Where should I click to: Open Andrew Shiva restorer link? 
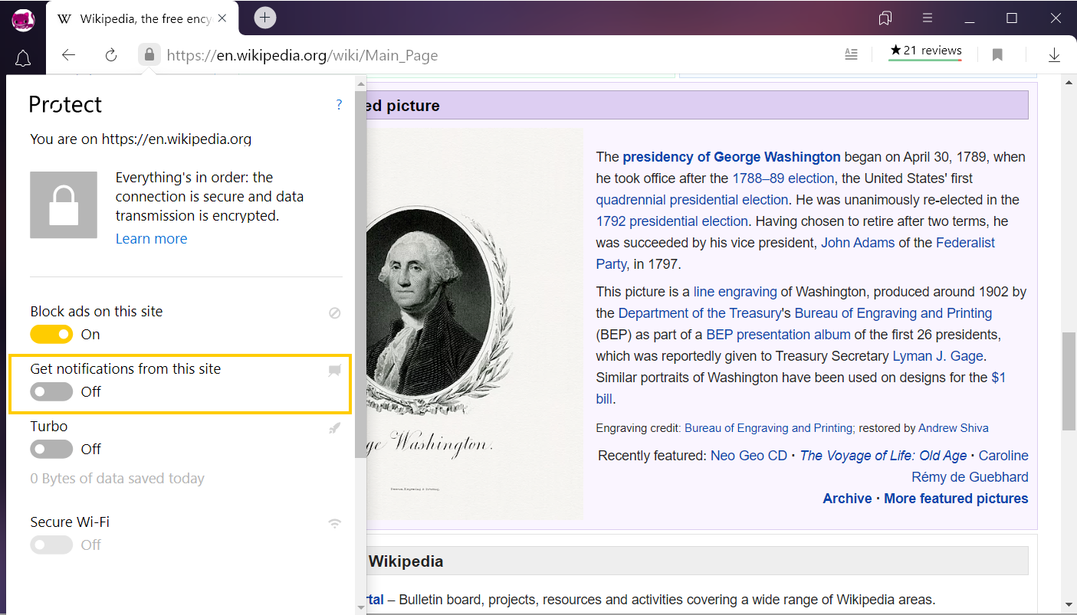(x=954, y=428)
